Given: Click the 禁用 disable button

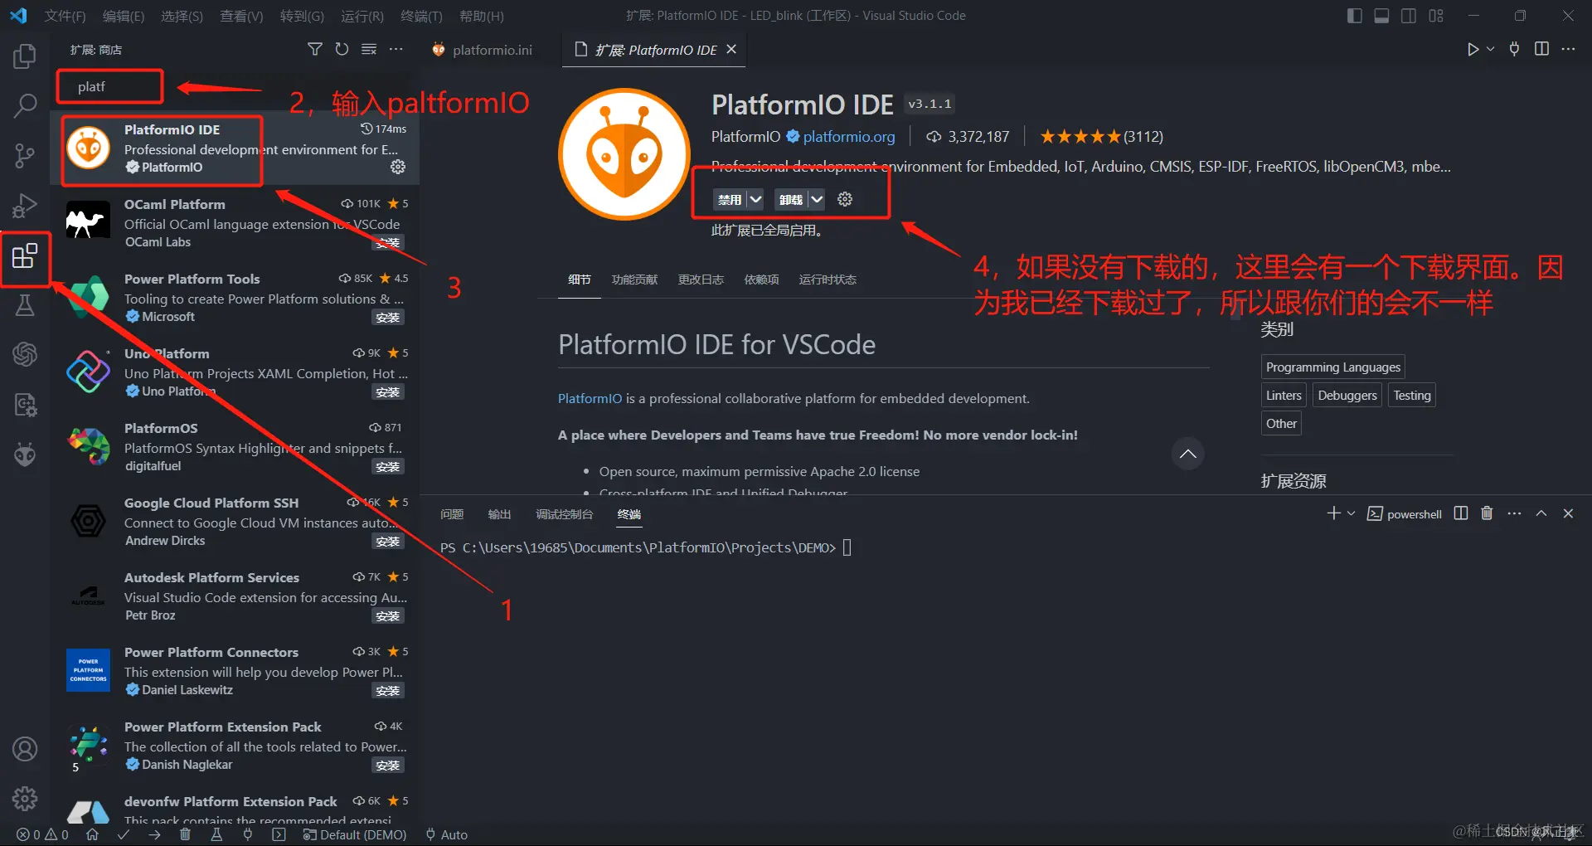Looking at the screenshot, I should point(730,199).
